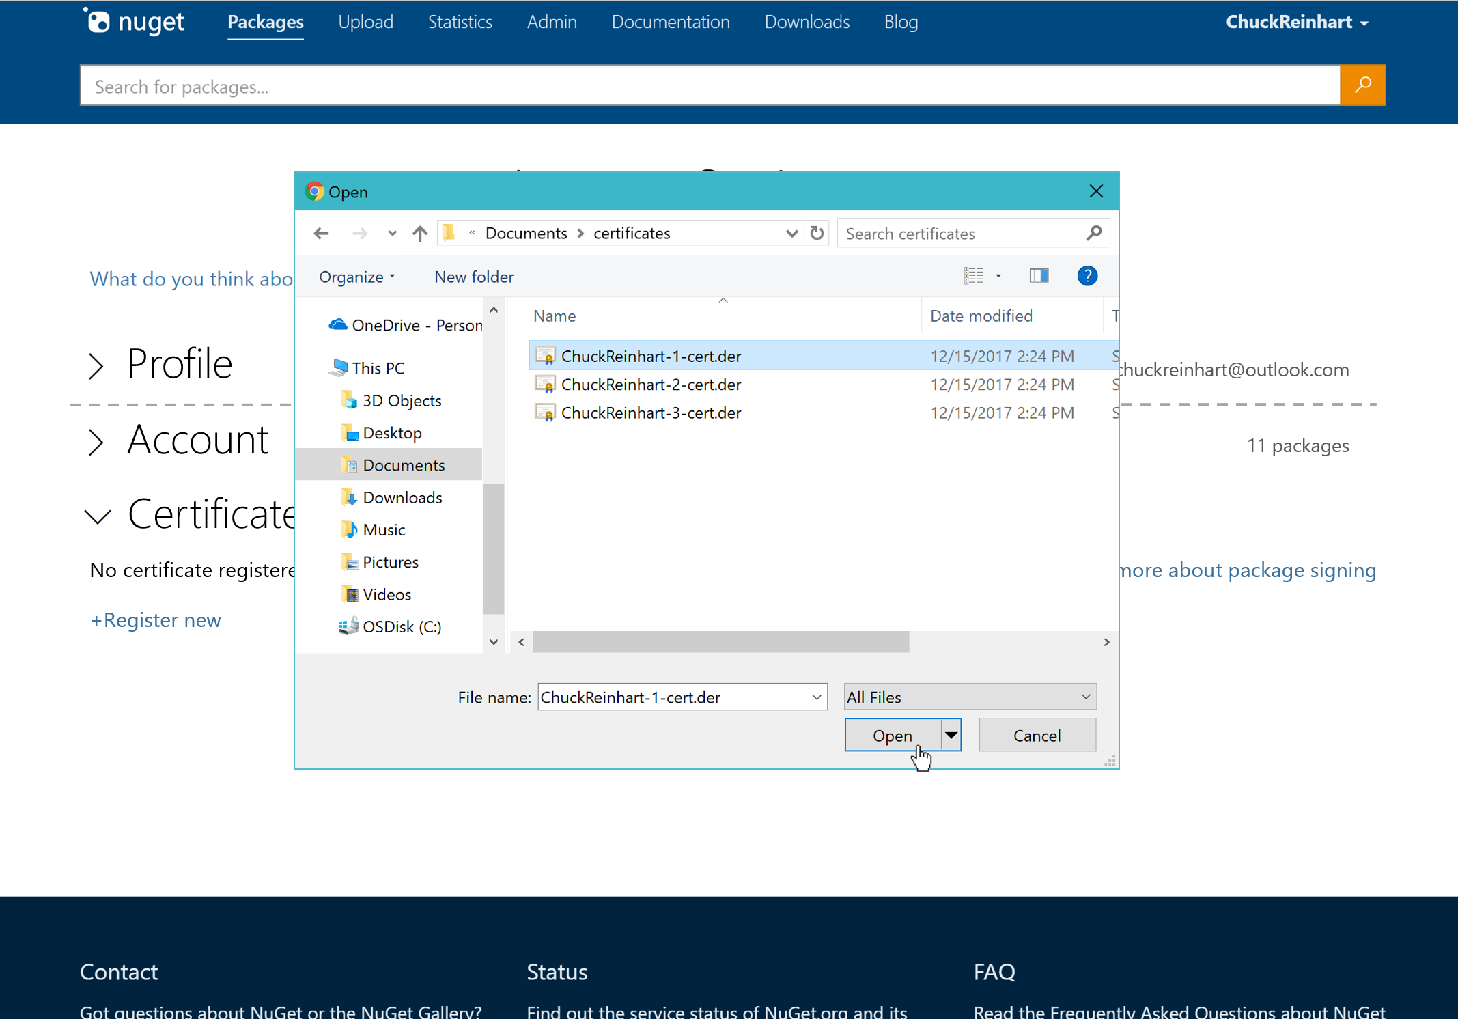Click New folder button

click(474, 277)
